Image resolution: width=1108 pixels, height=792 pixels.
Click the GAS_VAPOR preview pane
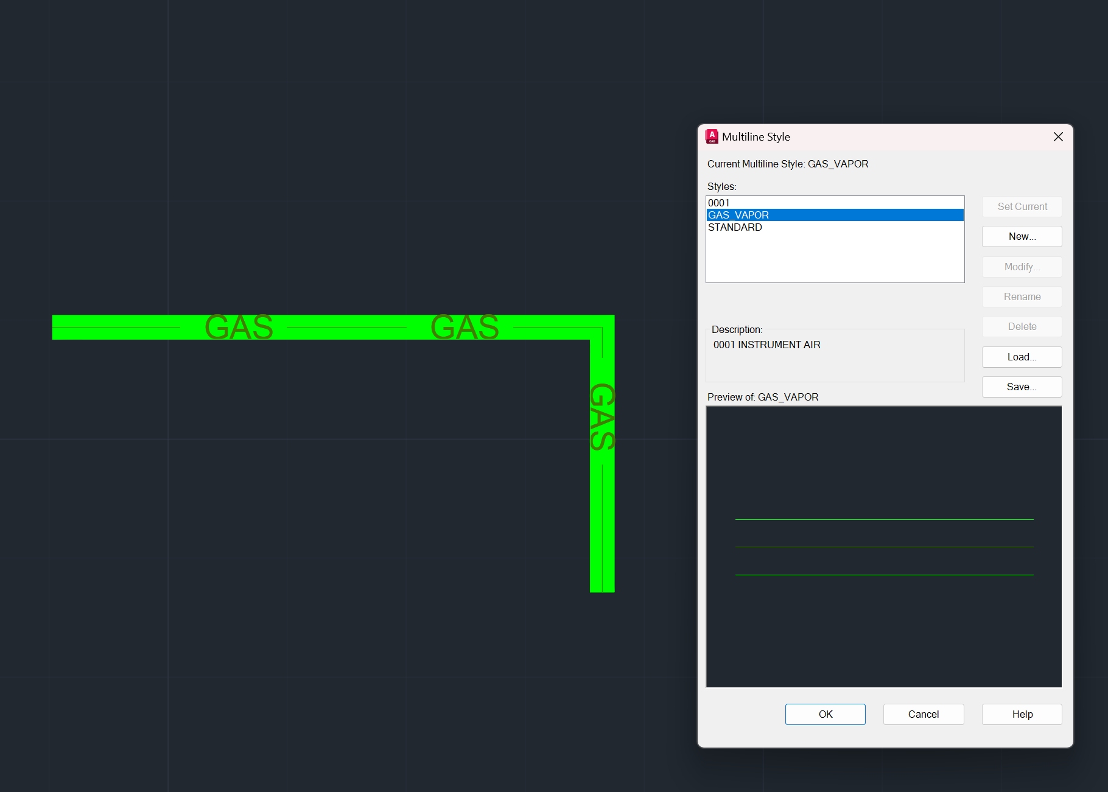pos(883,547)
